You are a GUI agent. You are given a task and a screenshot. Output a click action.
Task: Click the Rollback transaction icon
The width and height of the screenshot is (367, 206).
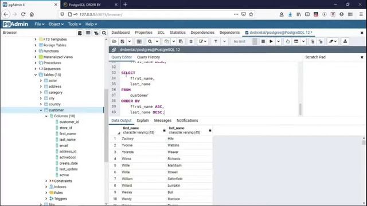[x=321, y=41]
